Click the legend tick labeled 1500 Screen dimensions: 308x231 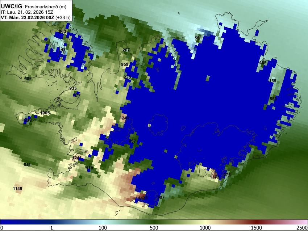pyautogui.click(x=257, y=228)
